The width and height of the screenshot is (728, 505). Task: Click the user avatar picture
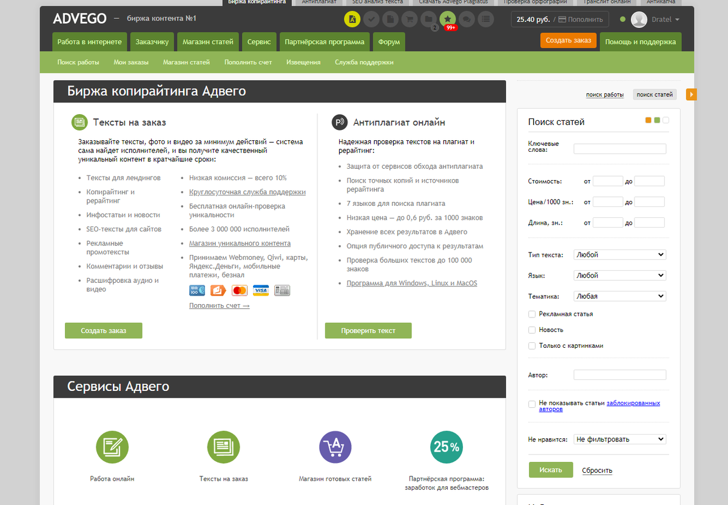(x=639, y=19)
